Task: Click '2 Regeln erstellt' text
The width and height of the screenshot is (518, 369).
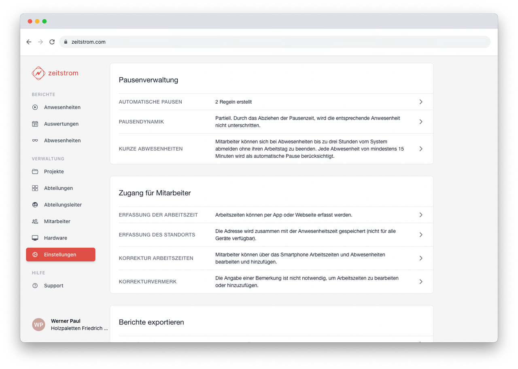Action: tap(234, 102)
